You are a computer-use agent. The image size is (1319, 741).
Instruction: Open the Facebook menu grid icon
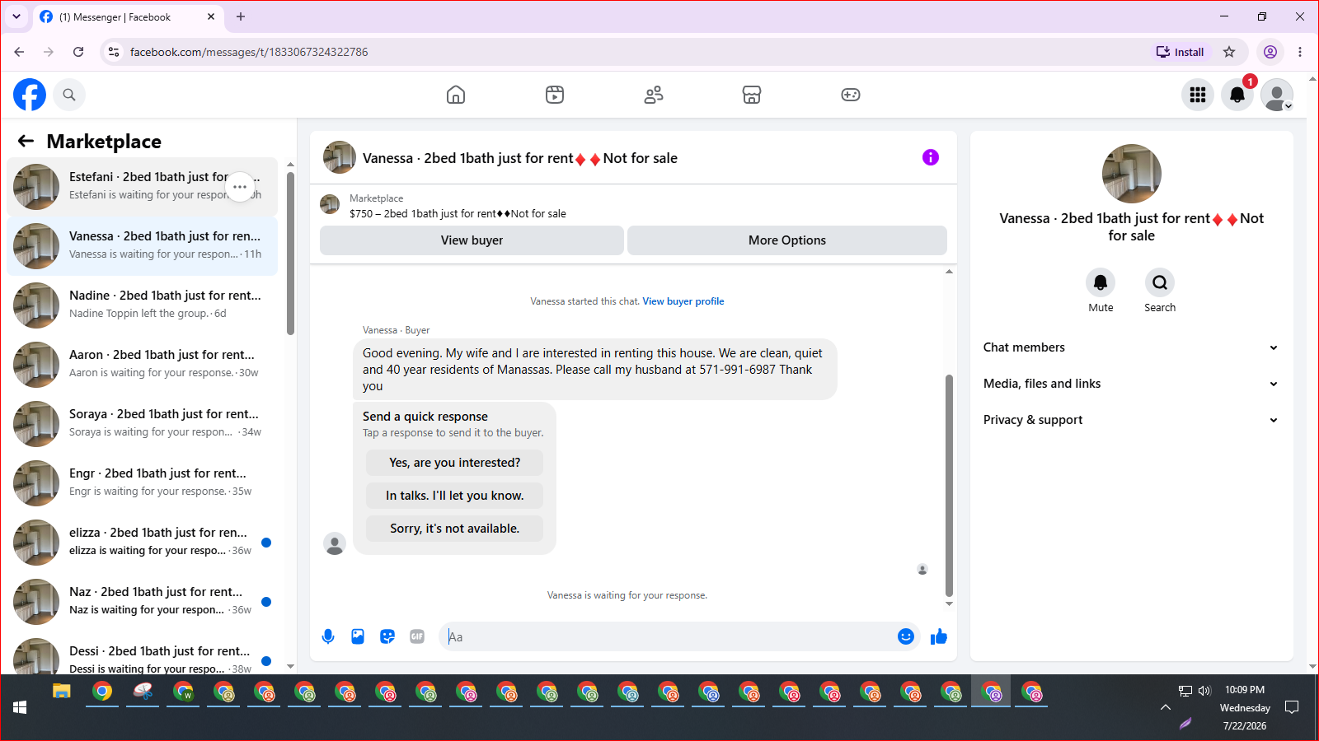tap(1198, 95)
